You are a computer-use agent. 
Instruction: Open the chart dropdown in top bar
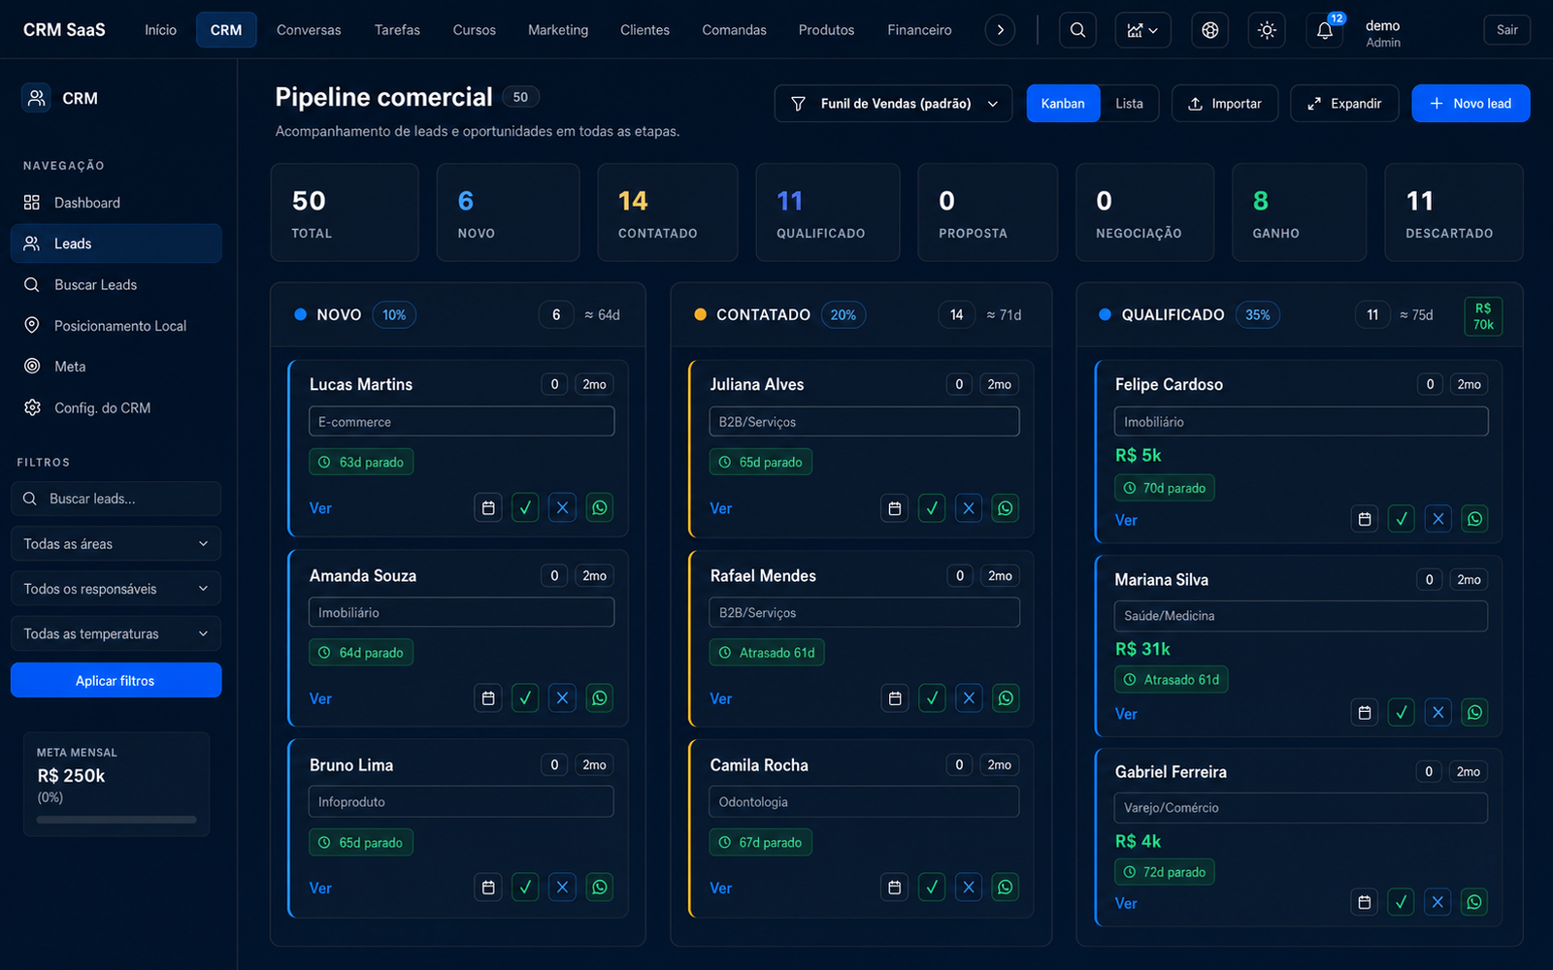pyautogui.click(x=1142, y=30)
